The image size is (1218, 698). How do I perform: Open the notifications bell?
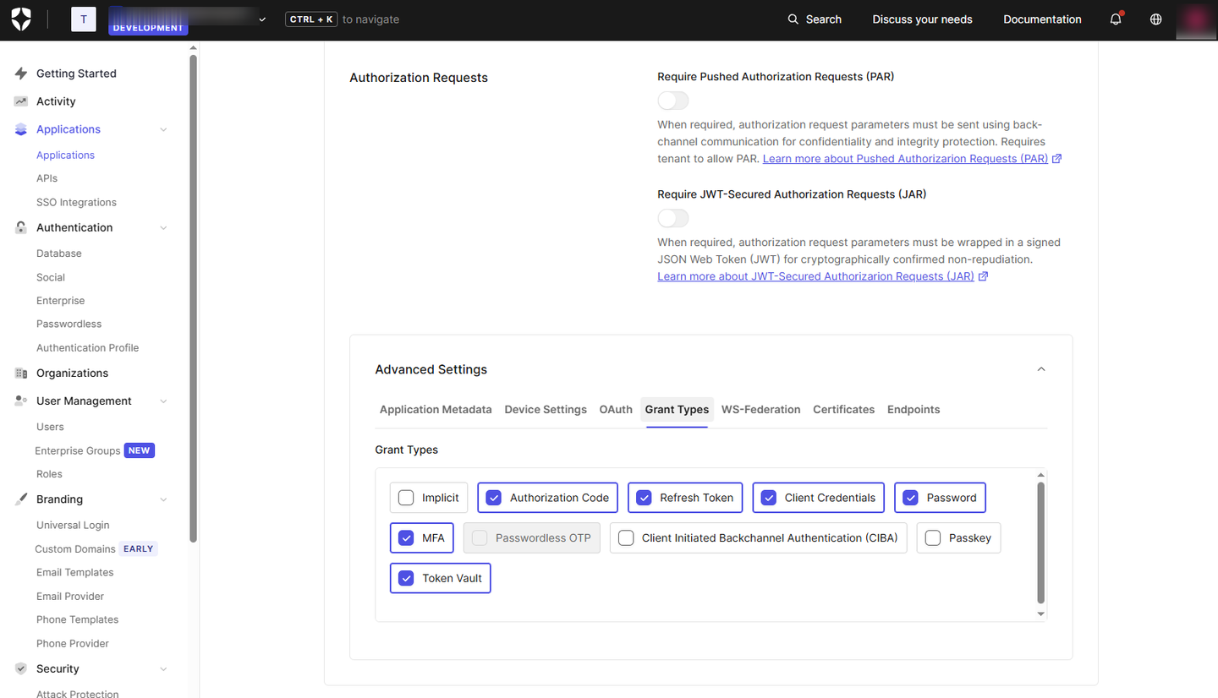coord(1116,19)
